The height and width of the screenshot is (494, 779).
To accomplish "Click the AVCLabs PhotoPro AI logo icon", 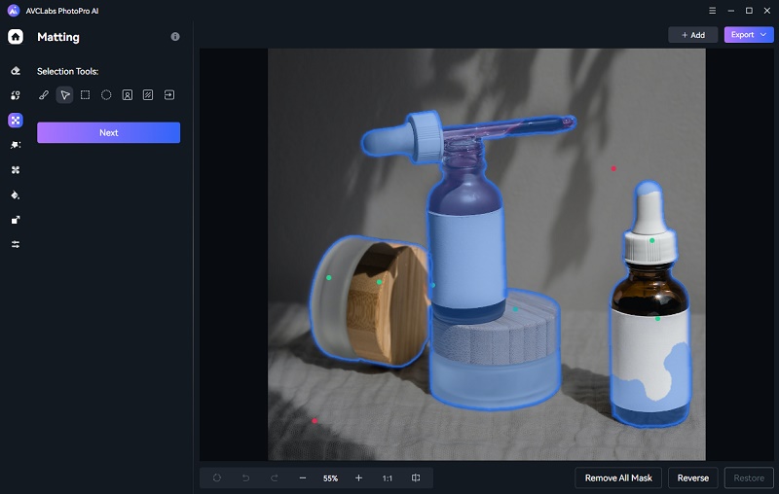I will pyautogui.click(x=14, y=11).
